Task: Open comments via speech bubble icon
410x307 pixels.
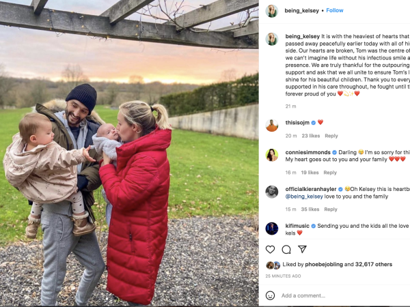Action: click(286, 250)
